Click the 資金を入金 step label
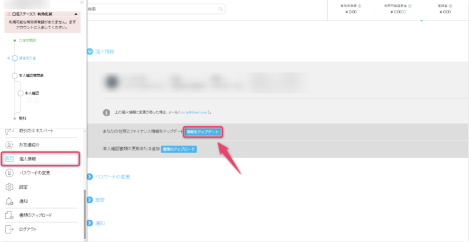469x242 pixels. click(27, 58)
